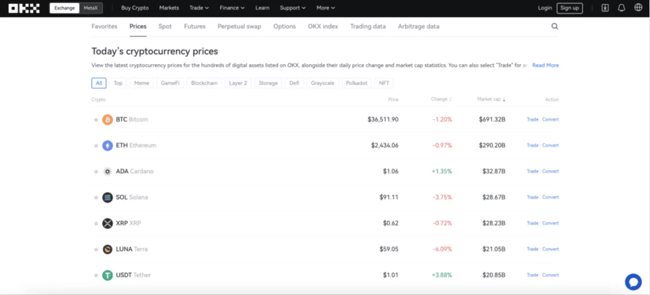Click the XRP coin icon
This screenshot has height=295, width=650.
coord(107,223)
